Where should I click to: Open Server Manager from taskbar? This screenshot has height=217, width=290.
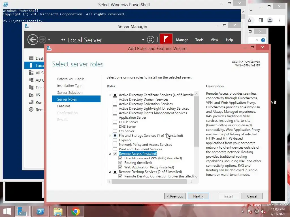click(x=22, y=211)
